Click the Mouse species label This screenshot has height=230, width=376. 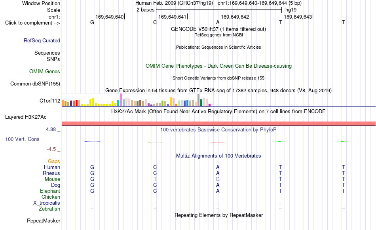(x=52, y=179)
